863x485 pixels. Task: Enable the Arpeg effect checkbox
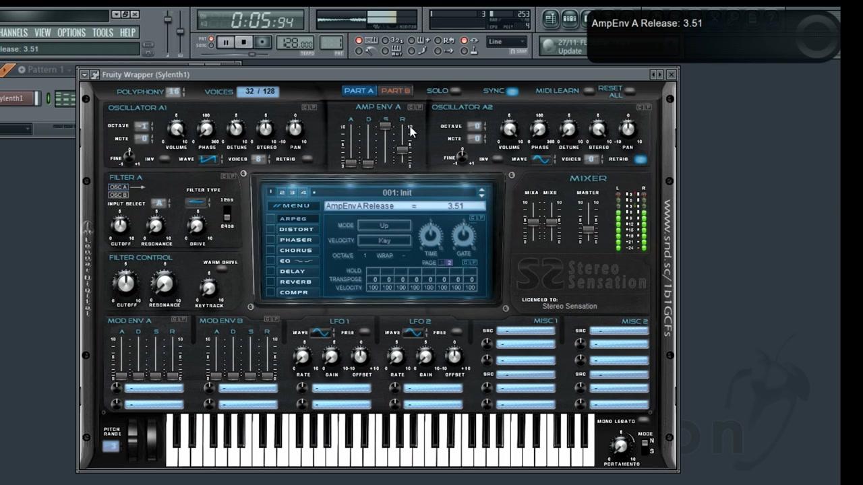[271, 219]
